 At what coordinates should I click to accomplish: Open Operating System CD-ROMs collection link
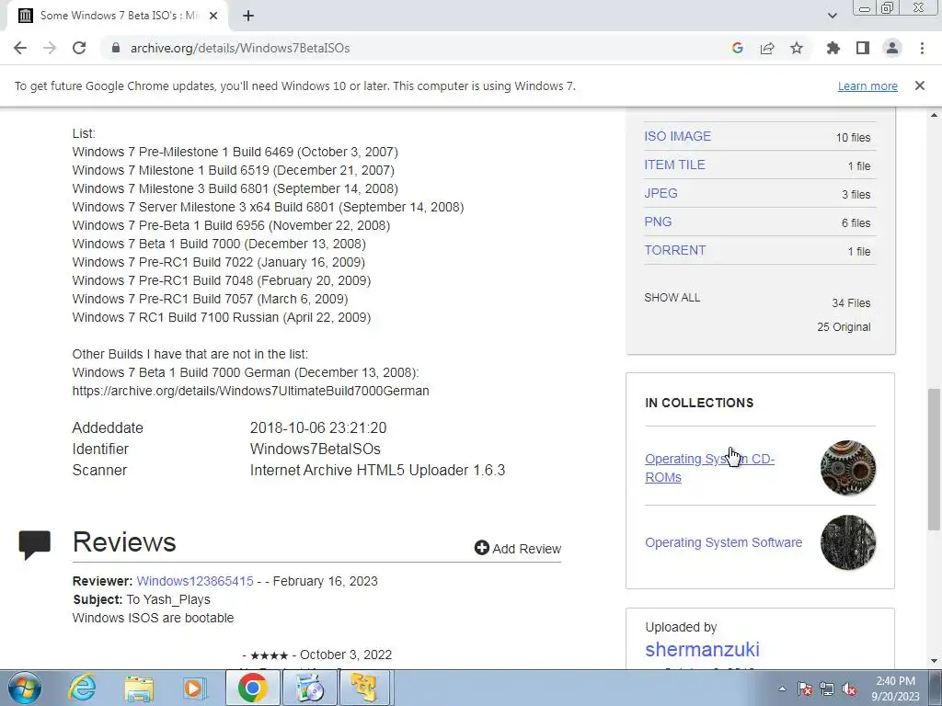pyautogui.click(x=709, y=468)
